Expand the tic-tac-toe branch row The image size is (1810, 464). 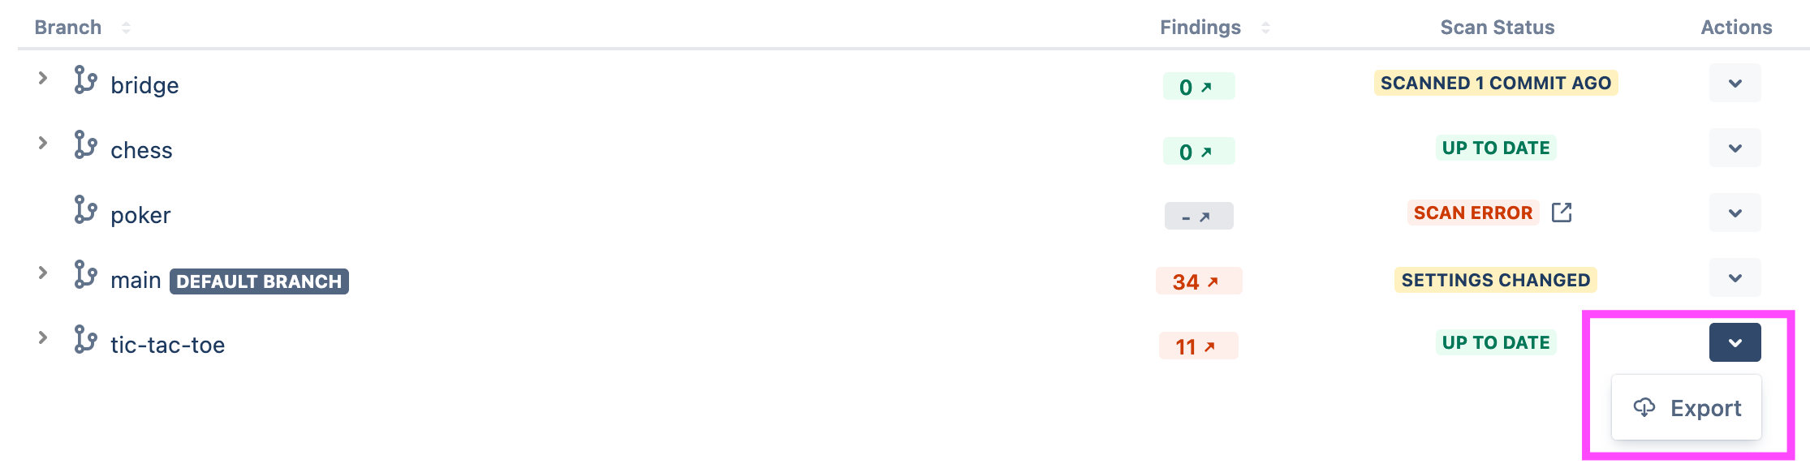43,338
